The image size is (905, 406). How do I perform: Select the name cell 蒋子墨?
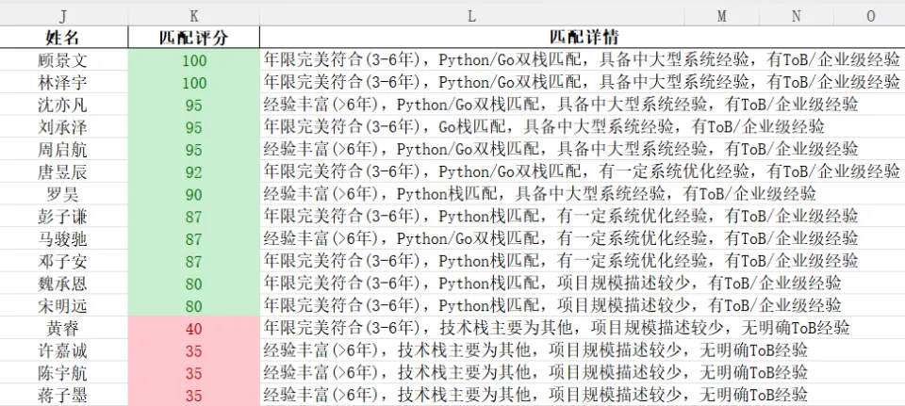[64, 395]
